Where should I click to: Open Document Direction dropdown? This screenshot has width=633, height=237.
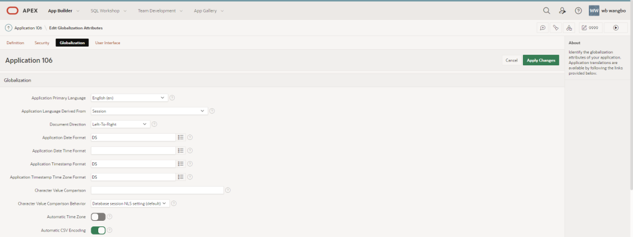[x=120, y=124]
